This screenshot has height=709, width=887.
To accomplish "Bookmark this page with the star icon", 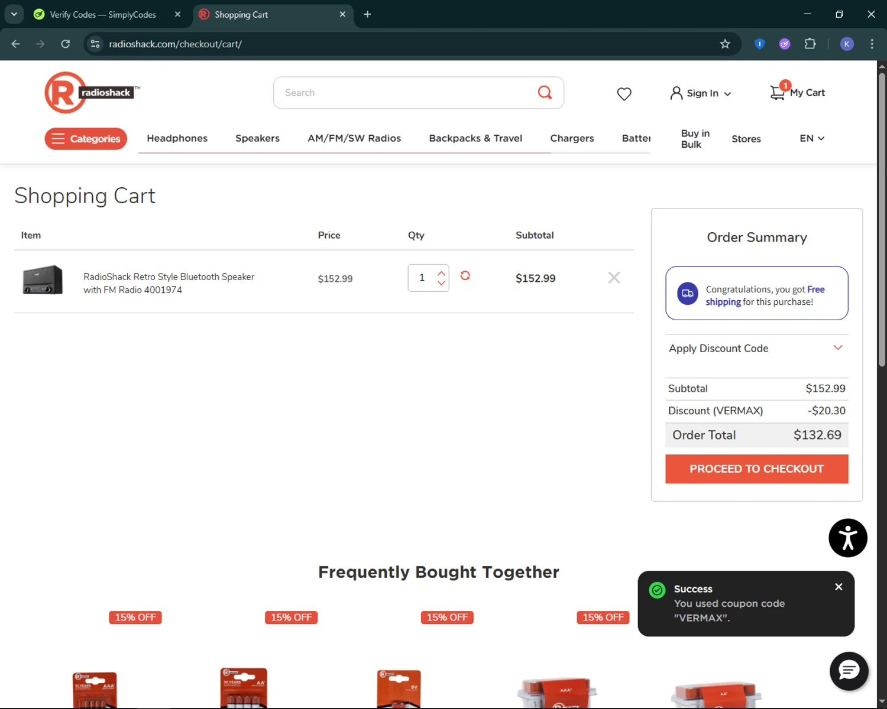I will pyautogui.click(x=725, y=44).
